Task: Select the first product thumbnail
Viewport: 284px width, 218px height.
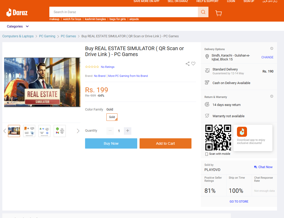Action: click(14, 131)
